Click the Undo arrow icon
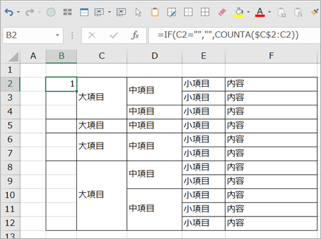This screenshot has height=239, width=321. [9, 12]
